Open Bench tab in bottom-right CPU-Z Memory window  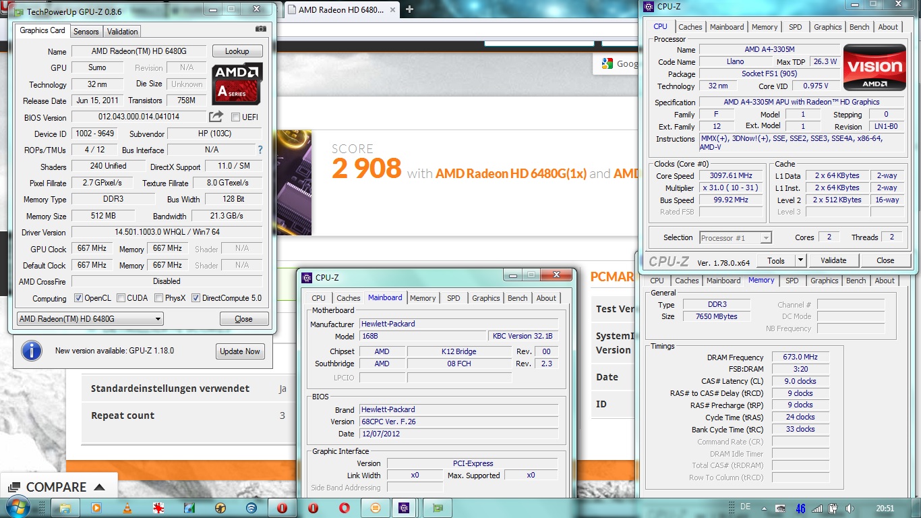click(x=856, y=281)
